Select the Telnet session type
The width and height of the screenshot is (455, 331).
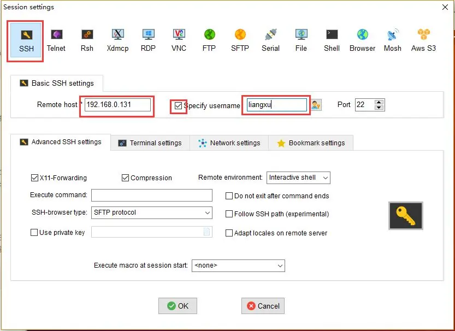click(x=56, y=40)
